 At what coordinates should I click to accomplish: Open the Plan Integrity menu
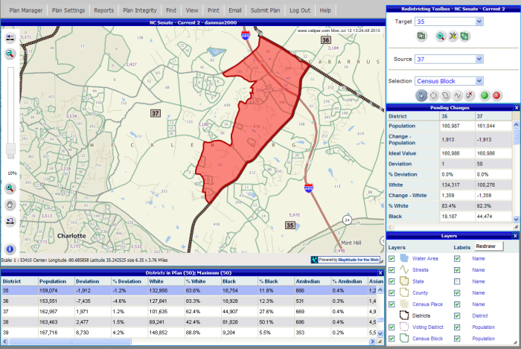(x=140, y=11)
